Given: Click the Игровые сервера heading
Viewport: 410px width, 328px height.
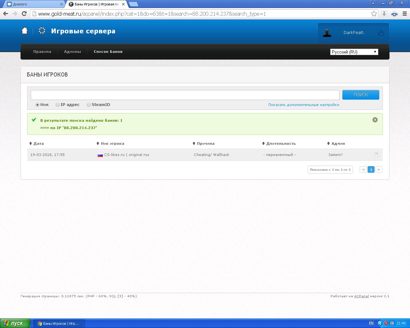Looking at the screenshot, I should point(83,31).
